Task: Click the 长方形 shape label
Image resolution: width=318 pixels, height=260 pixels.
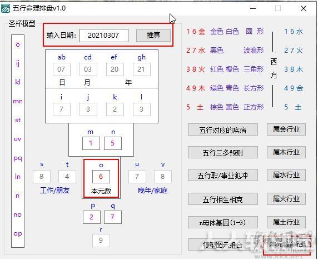Action: [x=254, y=88]
